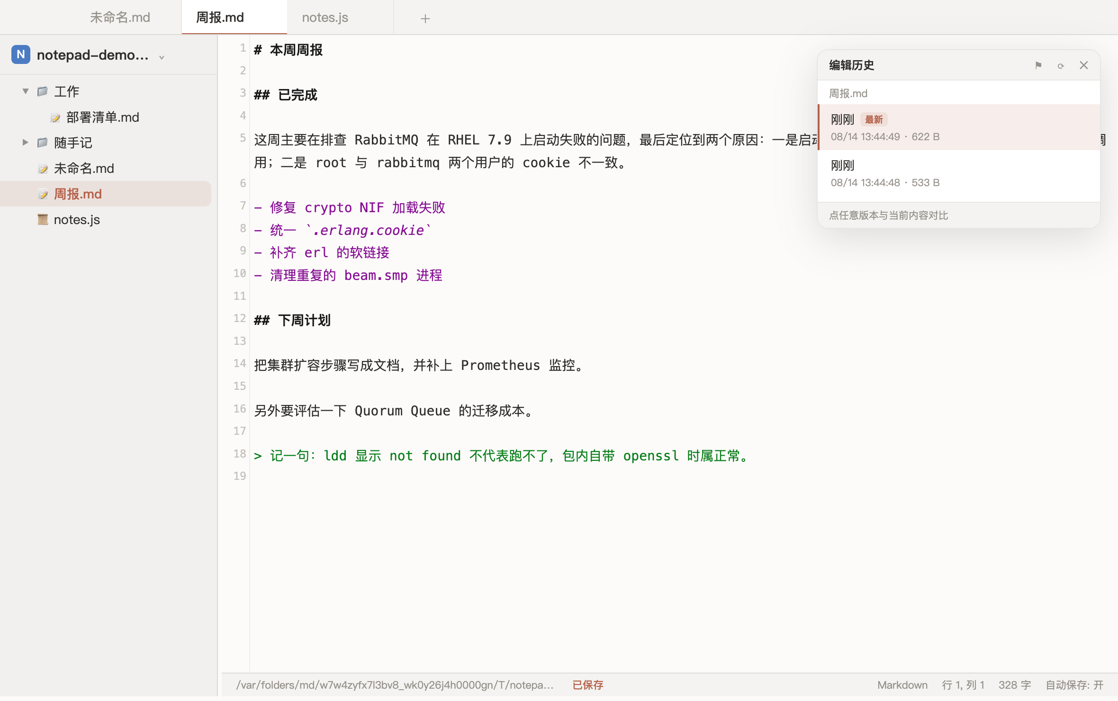Switch to the 周报.md tab
Image resolution: width=1118 pixels, height=701 pixels.
click(234, 18)
